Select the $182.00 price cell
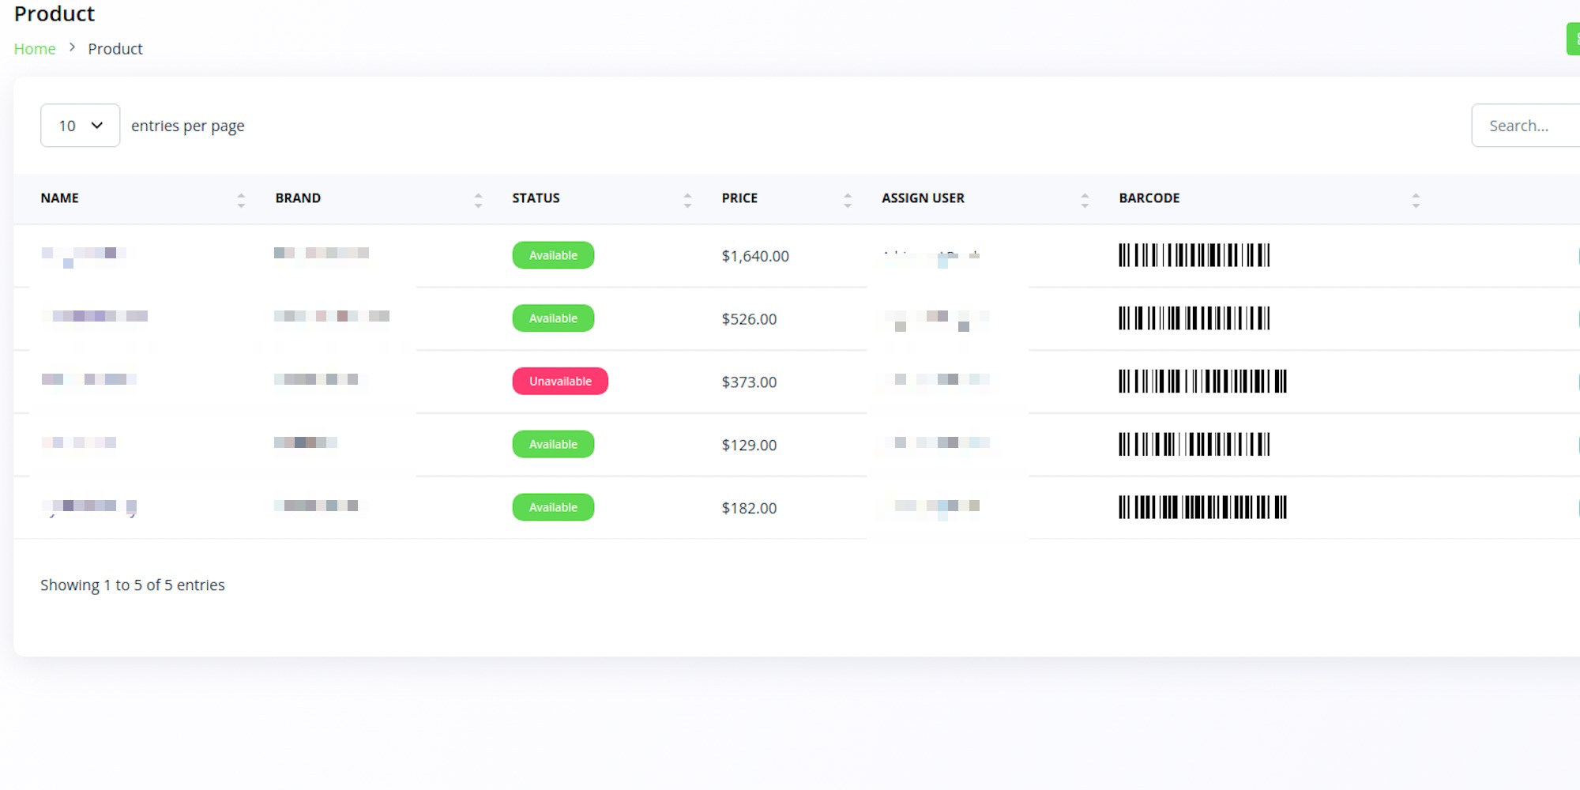Viewport: 1580px width, 790px height. pos(749,508)
